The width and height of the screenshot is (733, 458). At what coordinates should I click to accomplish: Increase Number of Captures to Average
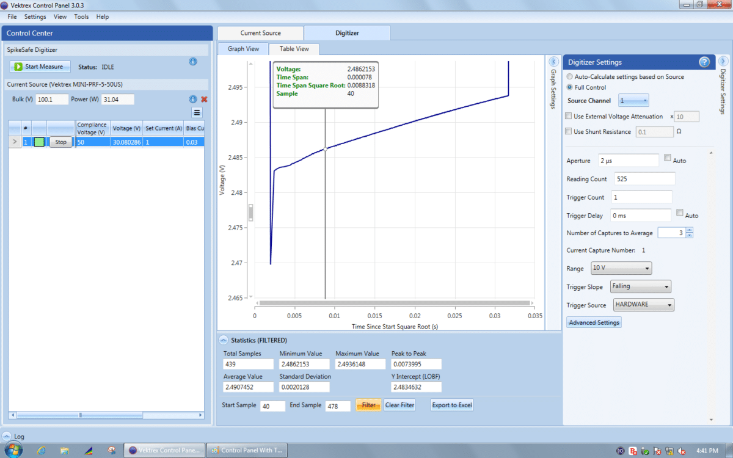click(x=690, y=230)
